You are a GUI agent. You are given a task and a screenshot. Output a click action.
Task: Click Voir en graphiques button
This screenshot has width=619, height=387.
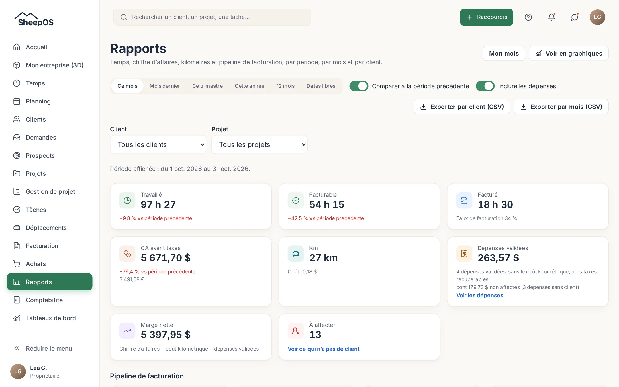[569, 53]
